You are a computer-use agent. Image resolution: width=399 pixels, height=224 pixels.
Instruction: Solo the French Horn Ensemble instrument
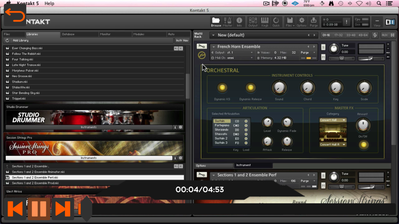click(323, 47)
